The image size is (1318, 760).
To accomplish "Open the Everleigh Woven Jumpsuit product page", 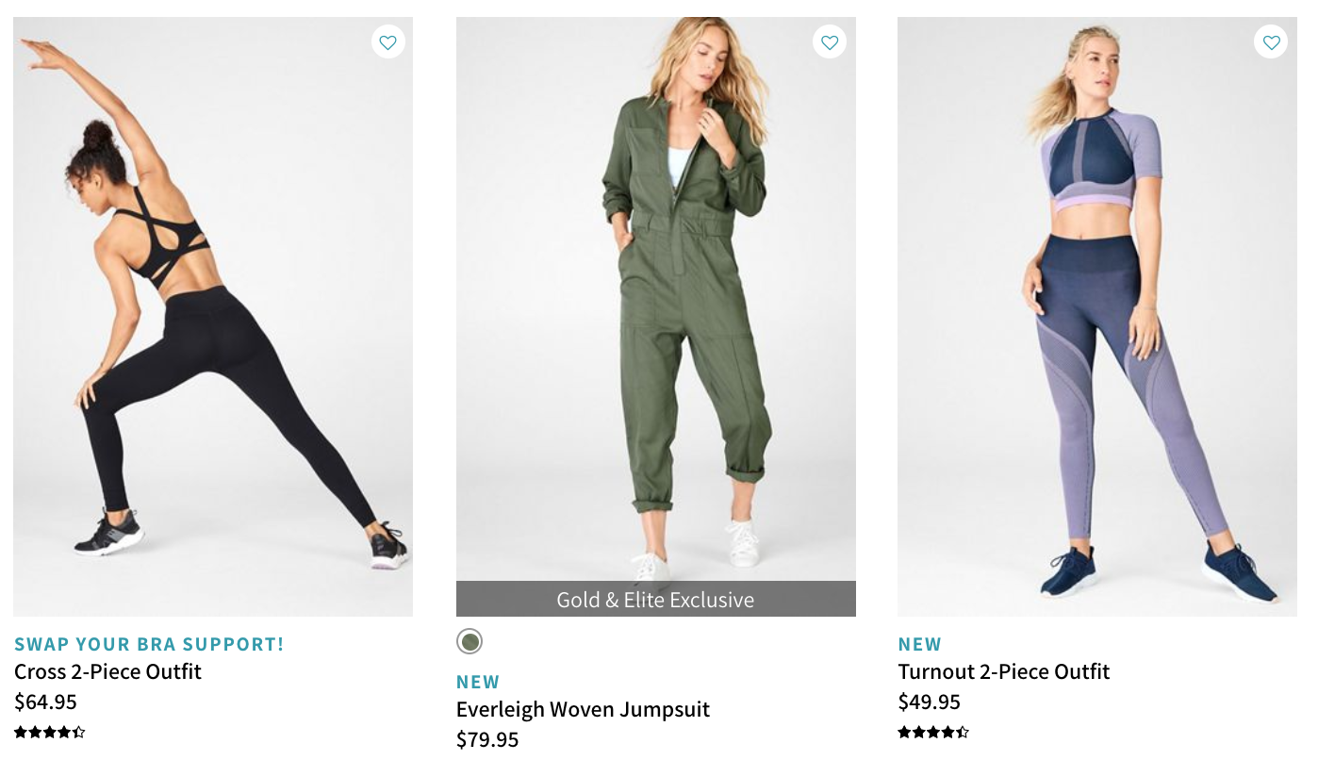I will coord(583,709).
